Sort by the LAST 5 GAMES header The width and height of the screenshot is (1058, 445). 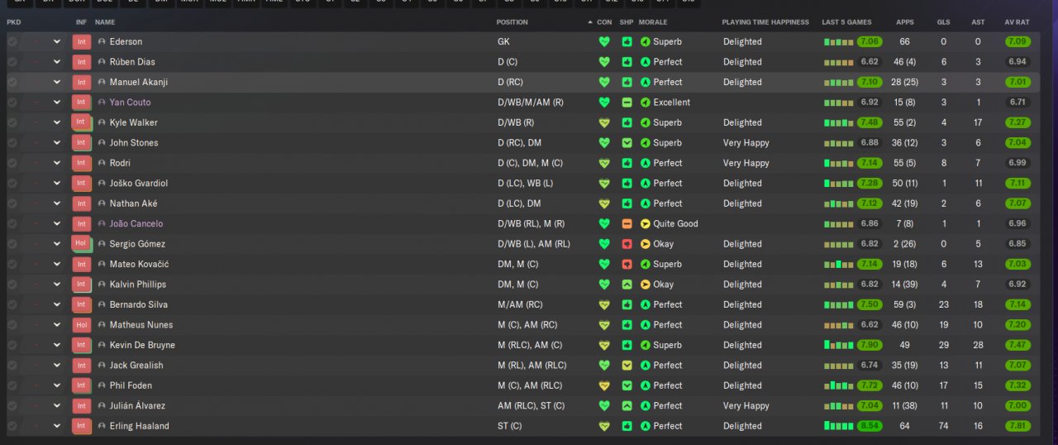click(x=846, y=22)
